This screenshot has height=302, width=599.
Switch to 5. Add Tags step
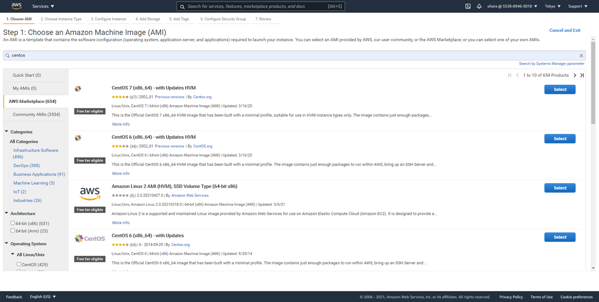pos(179,19)
